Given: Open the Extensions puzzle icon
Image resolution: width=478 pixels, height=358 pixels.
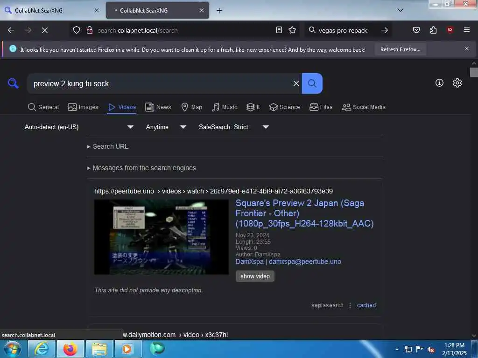Looking at the screenshot, I should (x=433, y=30).
